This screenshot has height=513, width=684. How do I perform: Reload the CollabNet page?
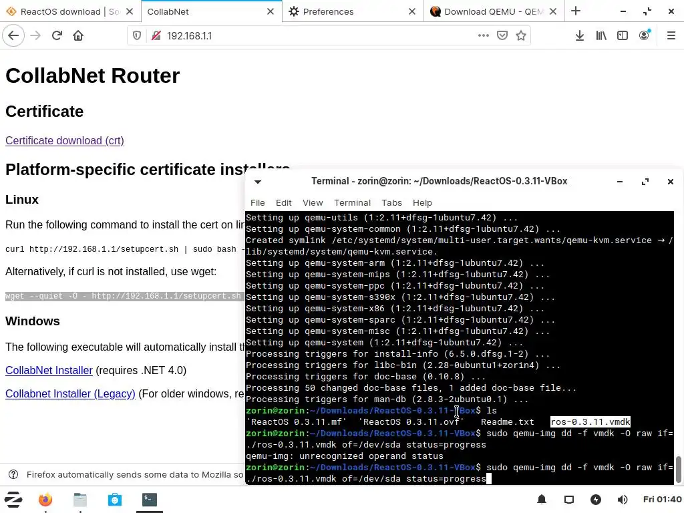pos(57,35)
